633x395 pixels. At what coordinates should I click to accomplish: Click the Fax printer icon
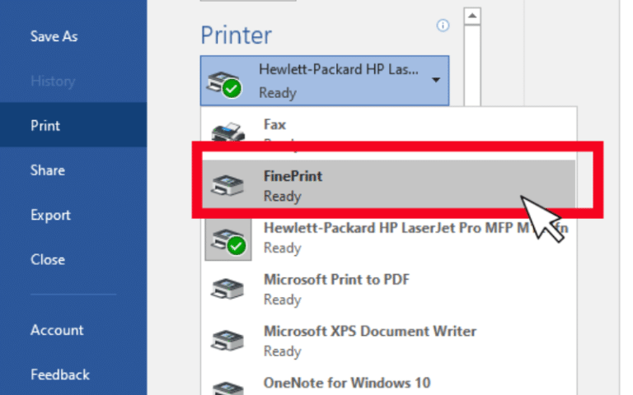click(228, 132)
